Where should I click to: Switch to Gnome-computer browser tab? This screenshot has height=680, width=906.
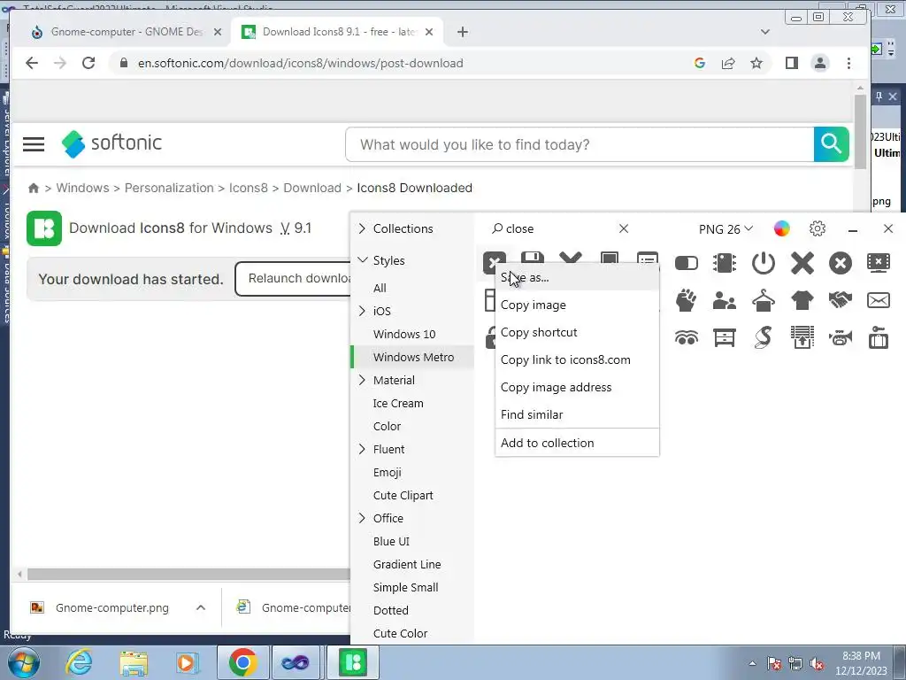coord(126,32)
